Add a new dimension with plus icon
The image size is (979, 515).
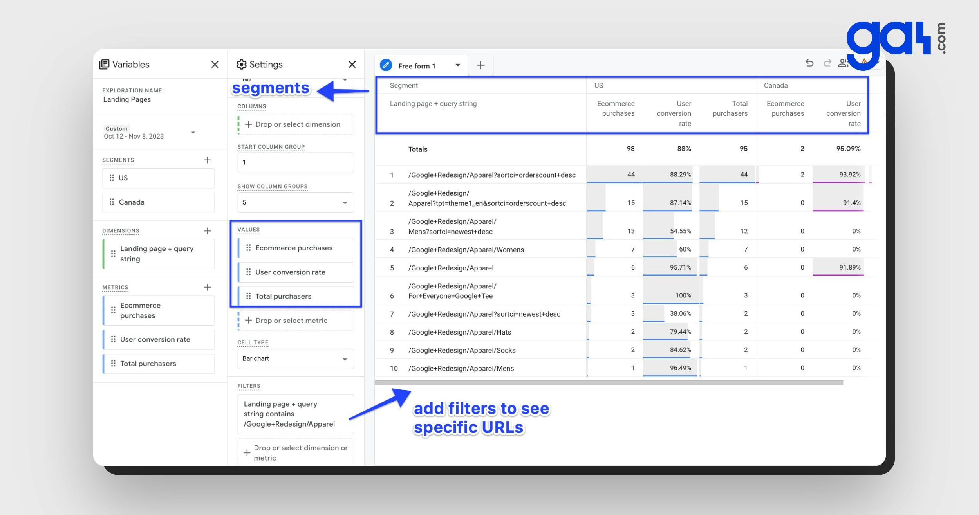click(x=207, y=231)
